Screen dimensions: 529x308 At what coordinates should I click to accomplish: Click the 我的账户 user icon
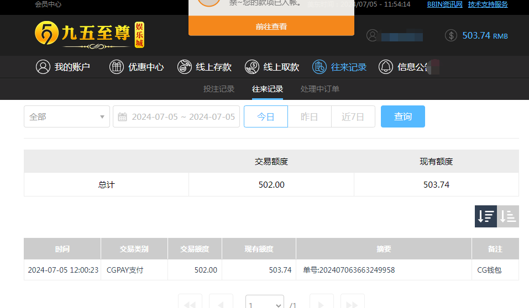43,67
